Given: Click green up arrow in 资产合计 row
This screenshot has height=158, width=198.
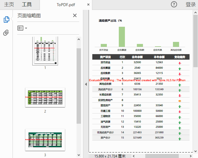Looking at the screenshot, I should click(x=180, y=139).
